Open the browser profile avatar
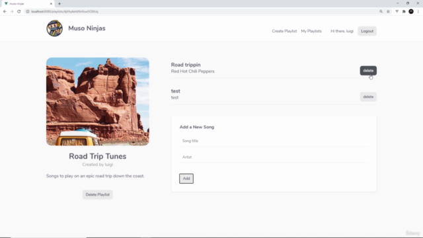The image size is (423, 238). coord(411,12)
